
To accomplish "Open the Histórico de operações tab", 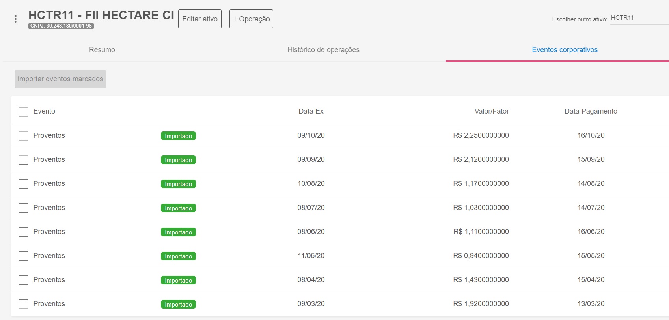I will [x=323, y=50].
